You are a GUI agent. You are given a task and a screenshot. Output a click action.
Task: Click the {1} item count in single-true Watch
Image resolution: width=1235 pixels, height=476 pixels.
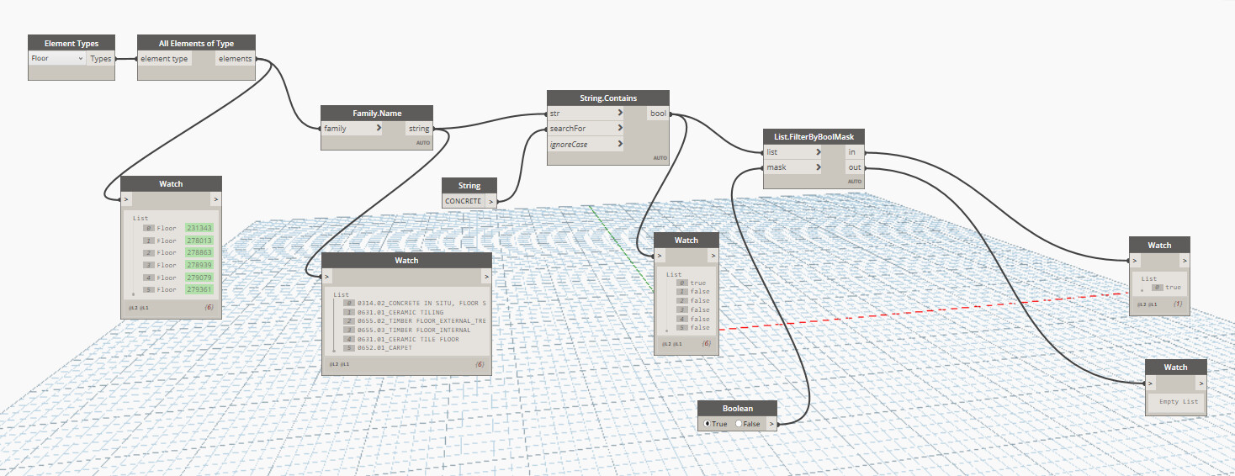click(1179, 304)
